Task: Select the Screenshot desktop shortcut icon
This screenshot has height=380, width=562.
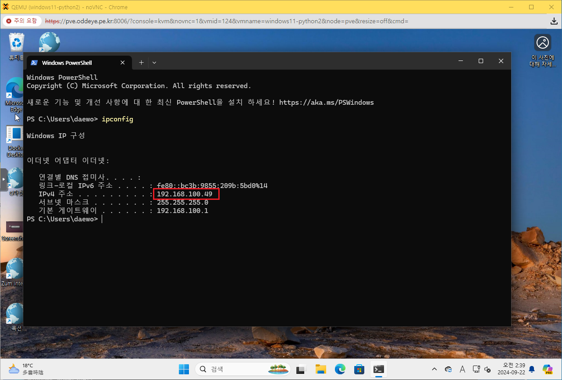Action: tap(13, 231)
